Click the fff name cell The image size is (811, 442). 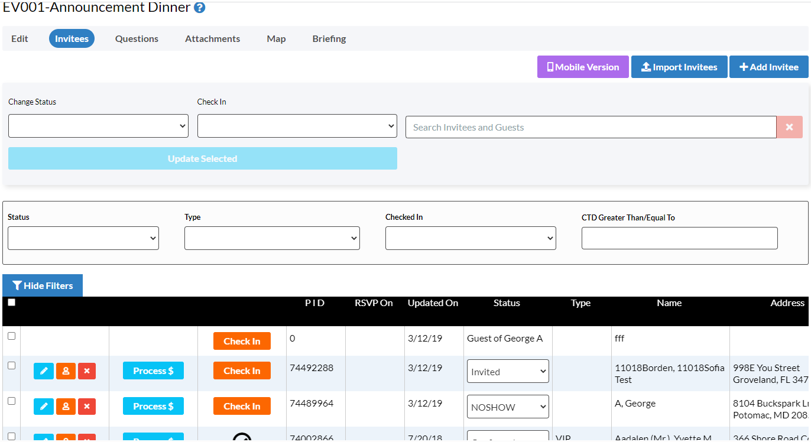pos(619,339)
